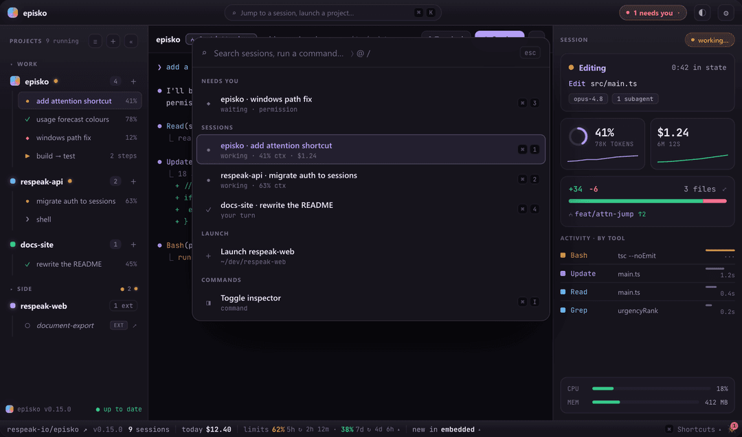Click the 'up to date' status indicator
Viewport: 742px width, 437px height.
[119, 409]
